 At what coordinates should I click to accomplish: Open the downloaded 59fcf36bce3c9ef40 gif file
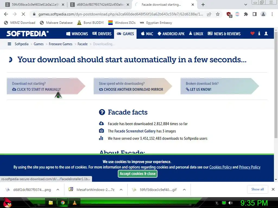click(x=155, y=190)
